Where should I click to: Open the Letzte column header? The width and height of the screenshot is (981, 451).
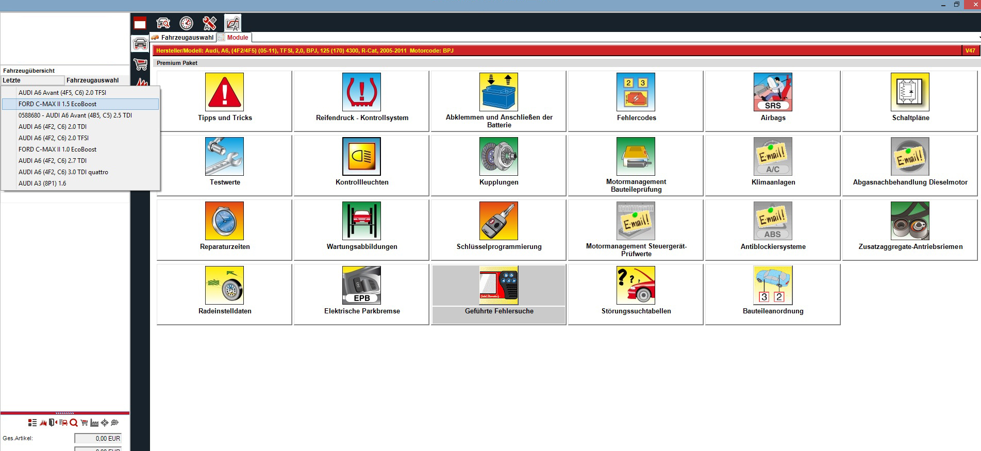(x=32, y=80)
